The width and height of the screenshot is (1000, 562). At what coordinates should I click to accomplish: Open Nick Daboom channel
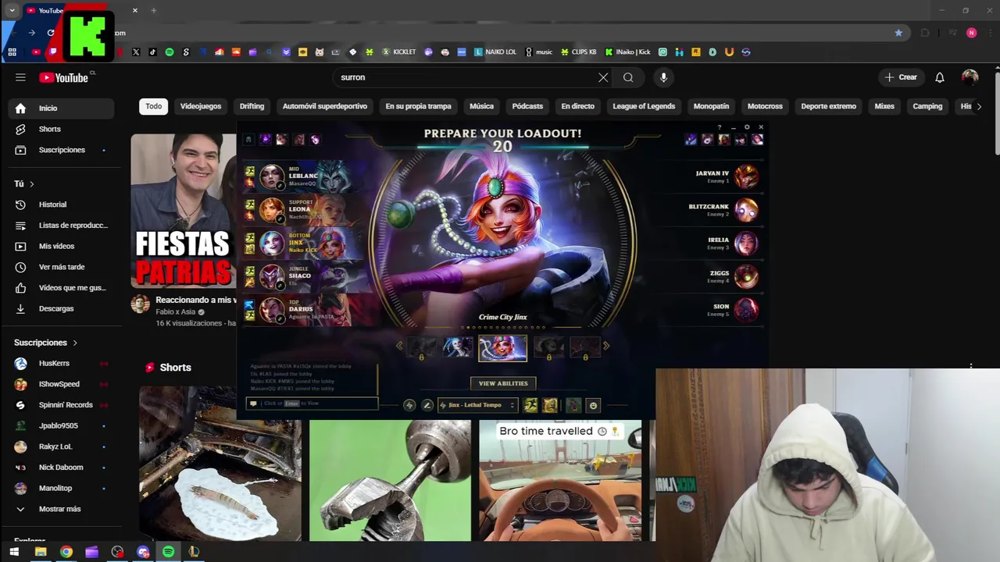click(x=62, y=468)
